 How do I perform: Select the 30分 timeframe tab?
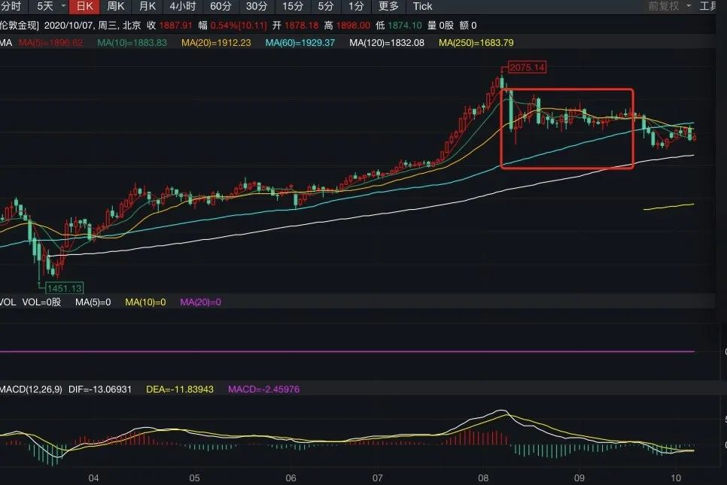[257, 7]
